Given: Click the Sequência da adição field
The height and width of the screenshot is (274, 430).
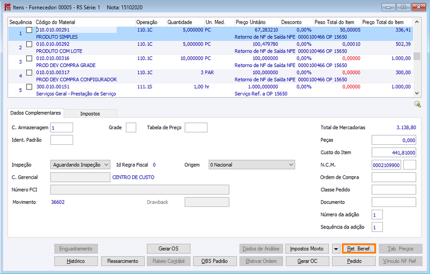Looking at the screenshot, I should click(377, 227).
